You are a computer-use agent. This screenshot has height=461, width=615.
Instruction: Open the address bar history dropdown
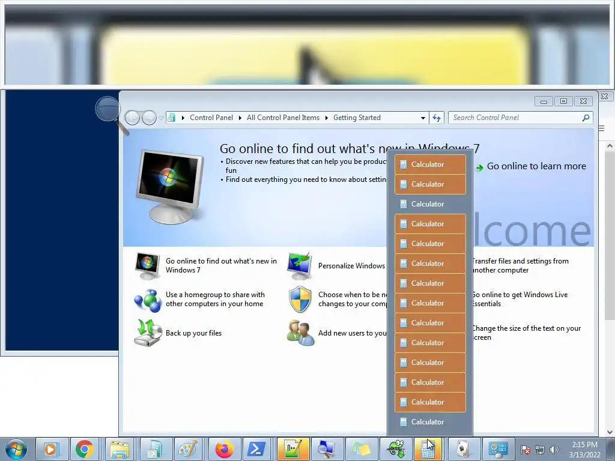[x=423, y=118]
